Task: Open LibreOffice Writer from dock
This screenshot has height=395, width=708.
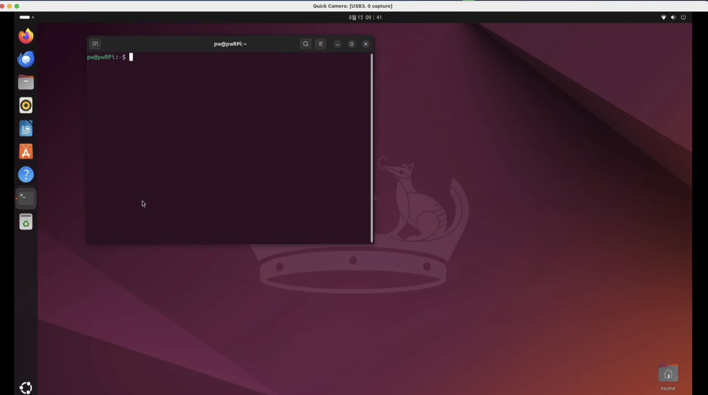Action: click(26, 129)
